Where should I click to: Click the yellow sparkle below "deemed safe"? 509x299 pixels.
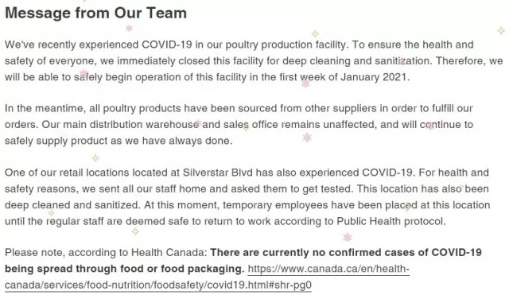click(x=135, y=231)
